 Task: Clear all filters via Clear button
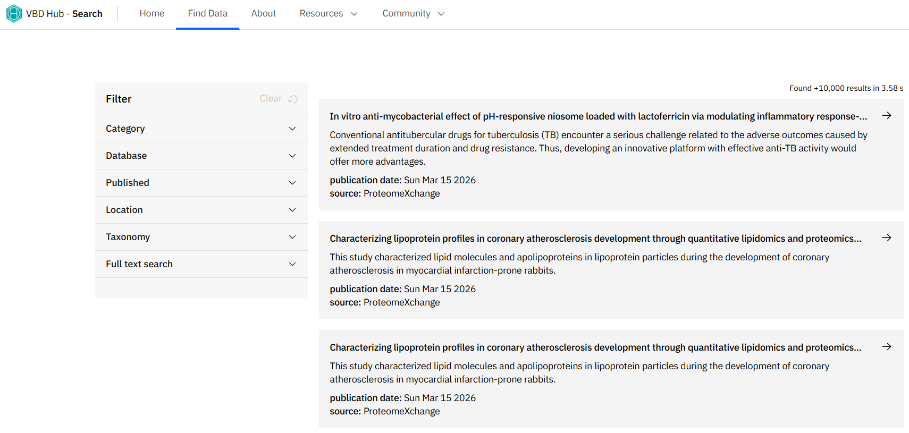coord(279,98)
